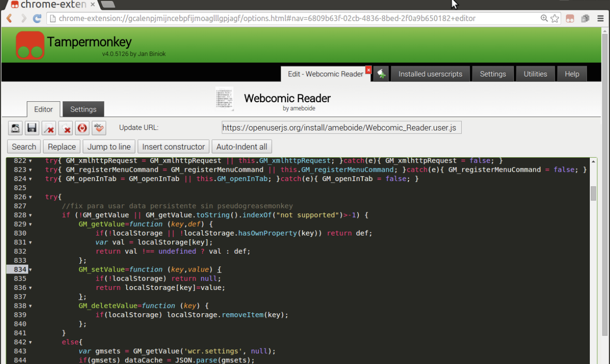This screenshot has width=610, height=364.
Task: Click the Replace button
Action: click(x=61, y=146)
